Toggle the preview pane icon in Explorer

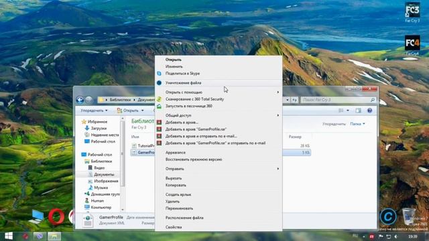(x=358, y=110)
